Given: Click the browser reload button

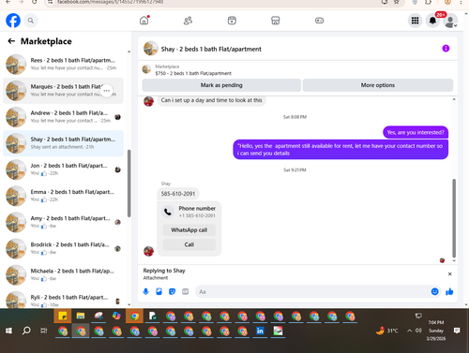Looking at the screenshot, I should click(35, 2).
